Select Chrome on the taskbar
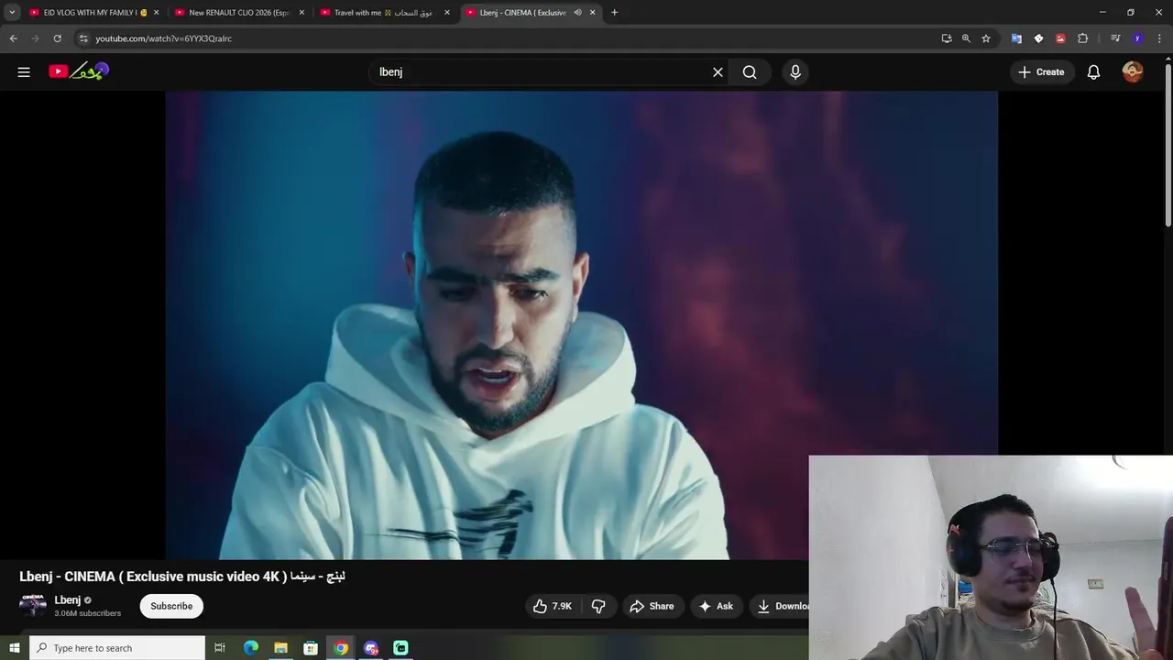The height and width of the screenshot is (660, 1173). tap(341, 648)
